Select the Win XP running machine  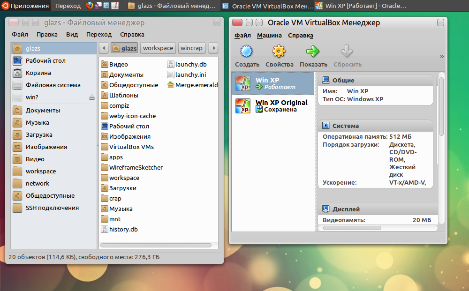(x=273, y=83)
